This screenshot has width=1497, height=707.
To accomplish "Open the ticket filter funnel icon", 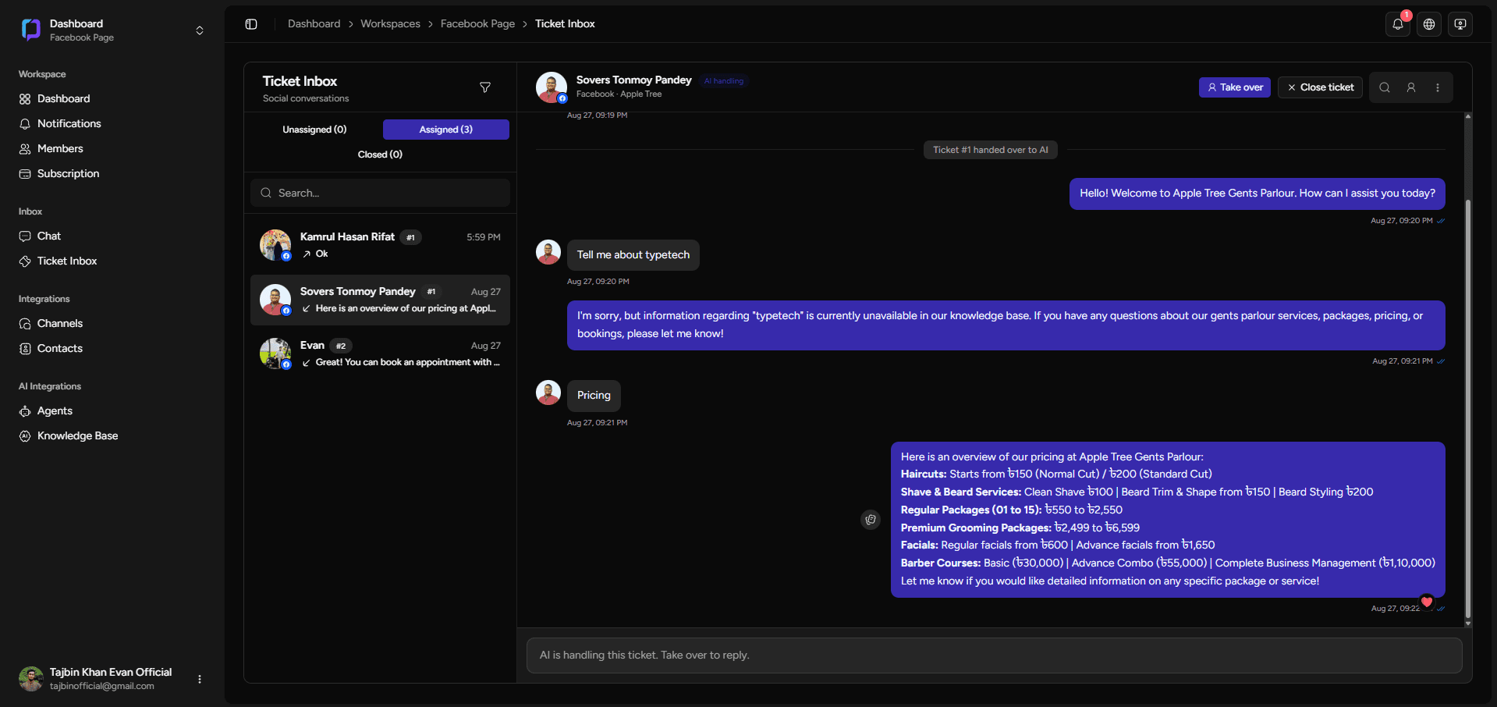I will pyautogui.click(x=485, y=87).
